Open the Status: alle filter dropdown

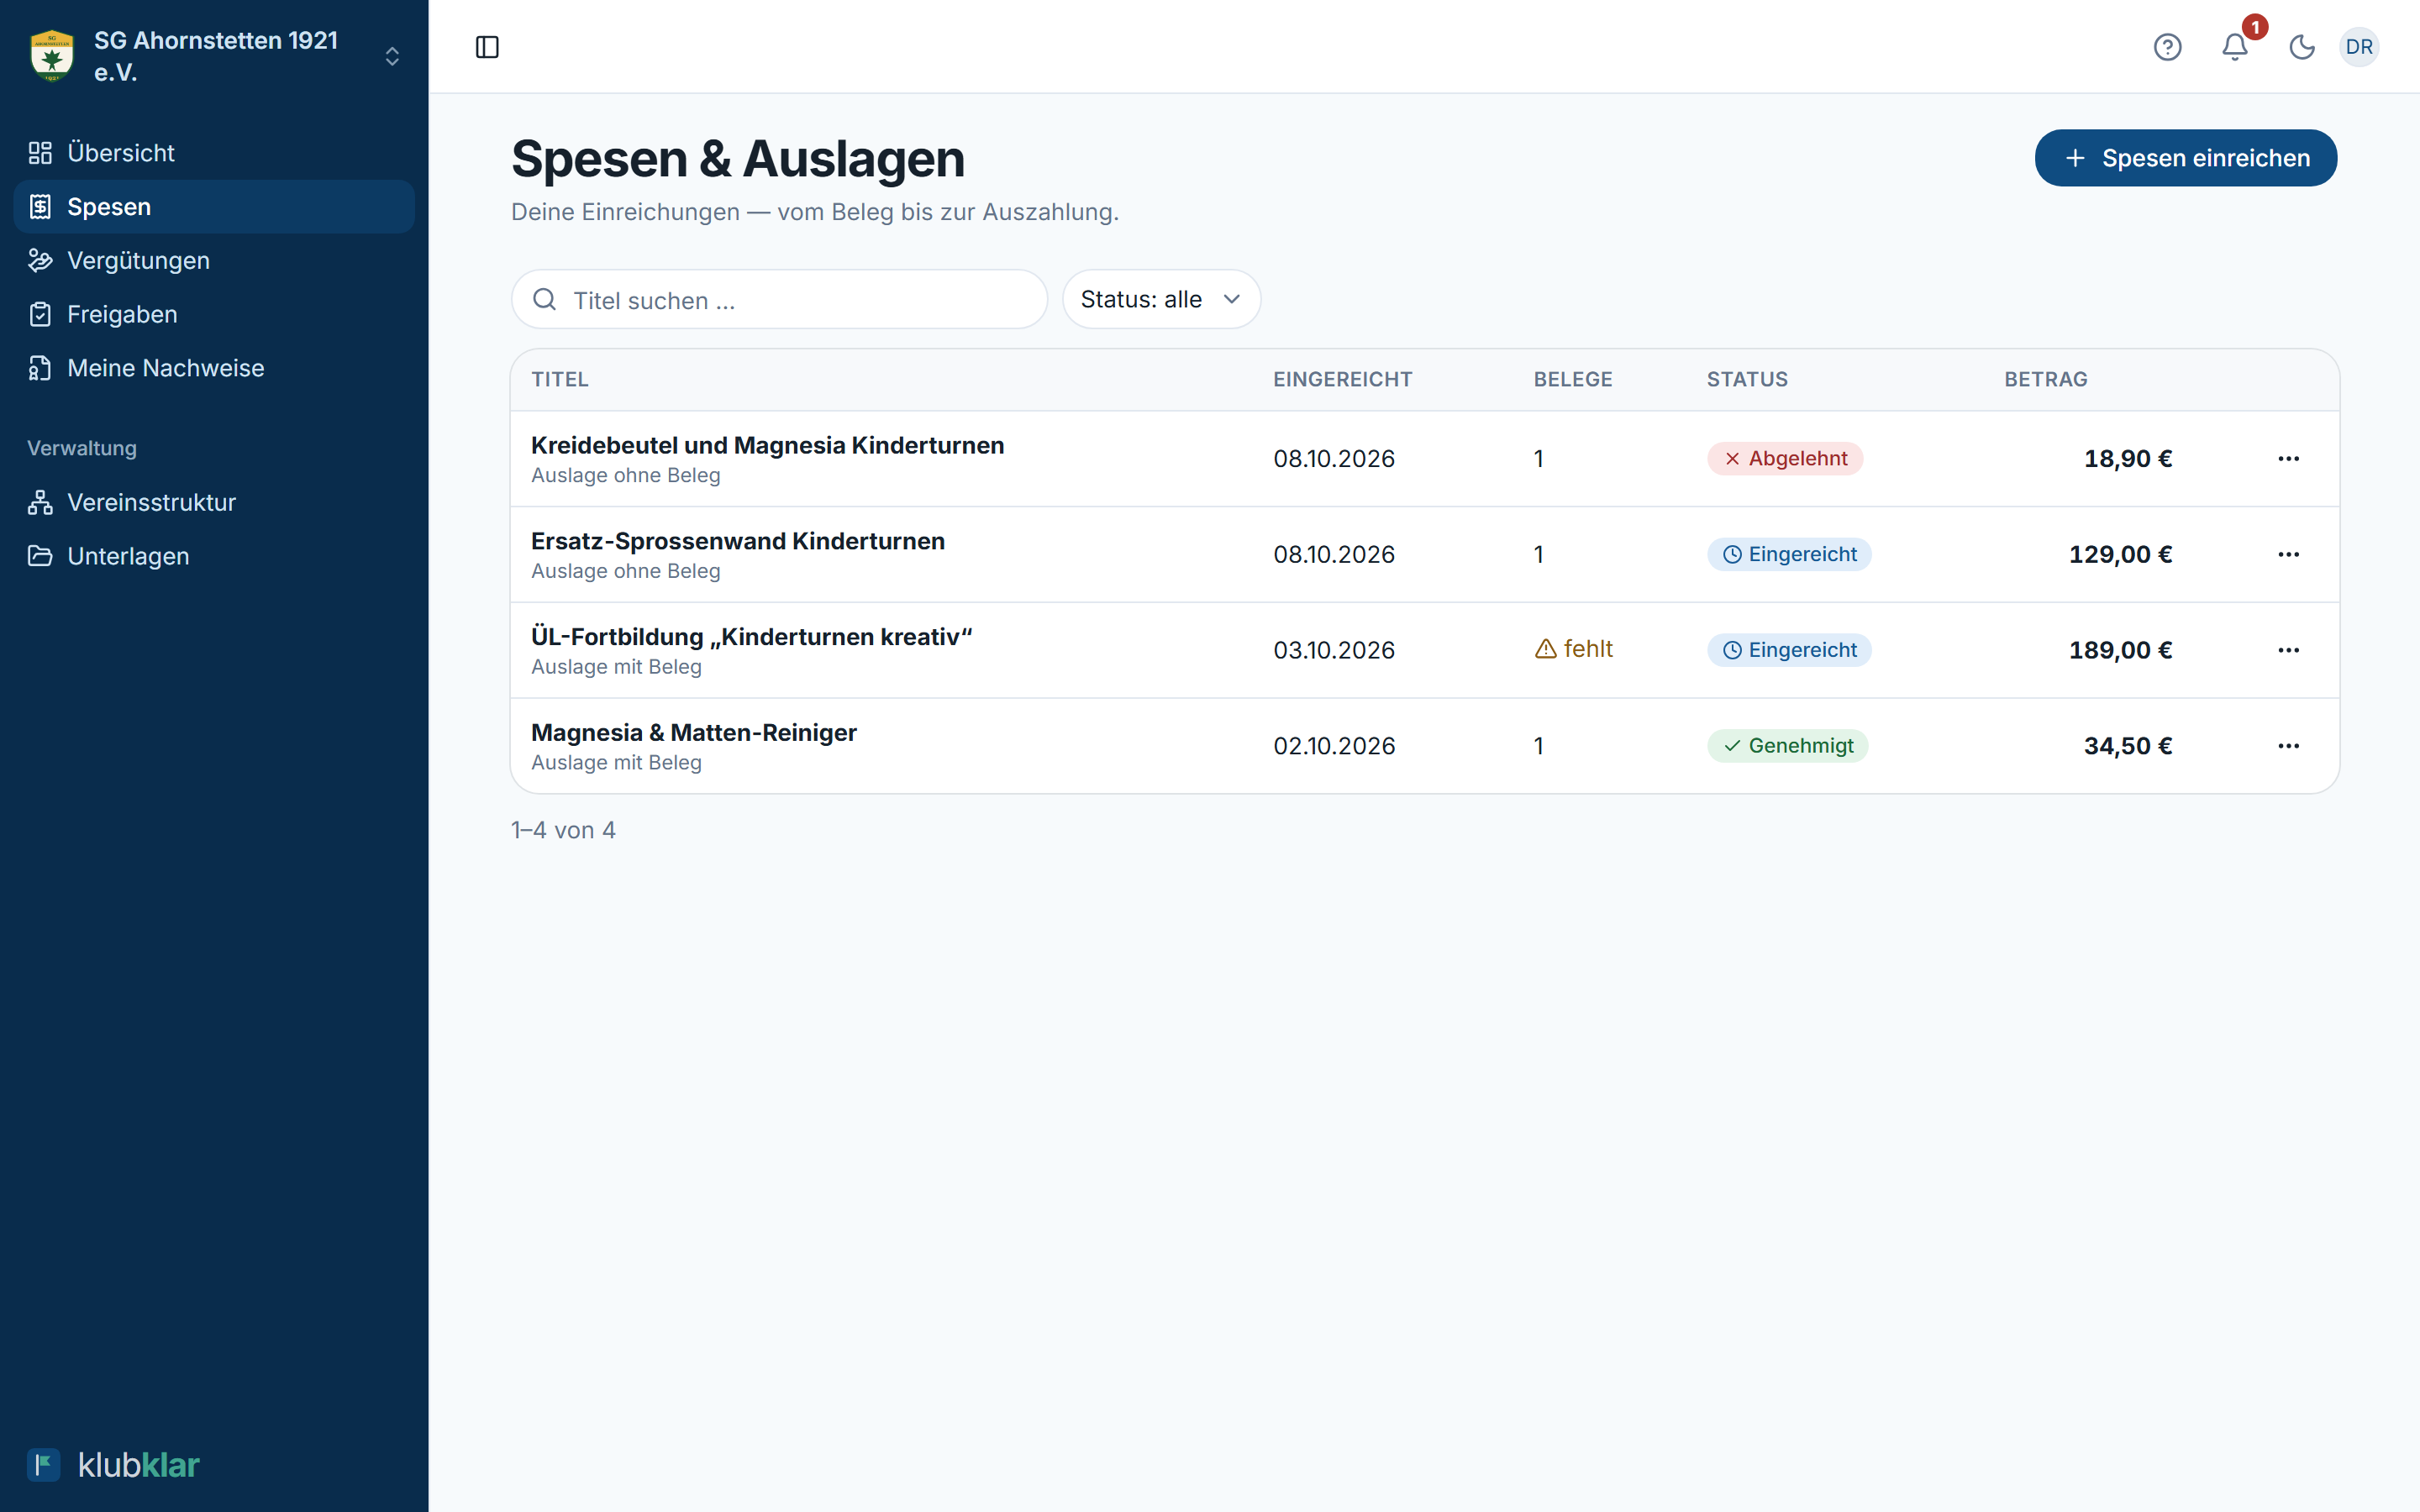(x=1161, y=299)
